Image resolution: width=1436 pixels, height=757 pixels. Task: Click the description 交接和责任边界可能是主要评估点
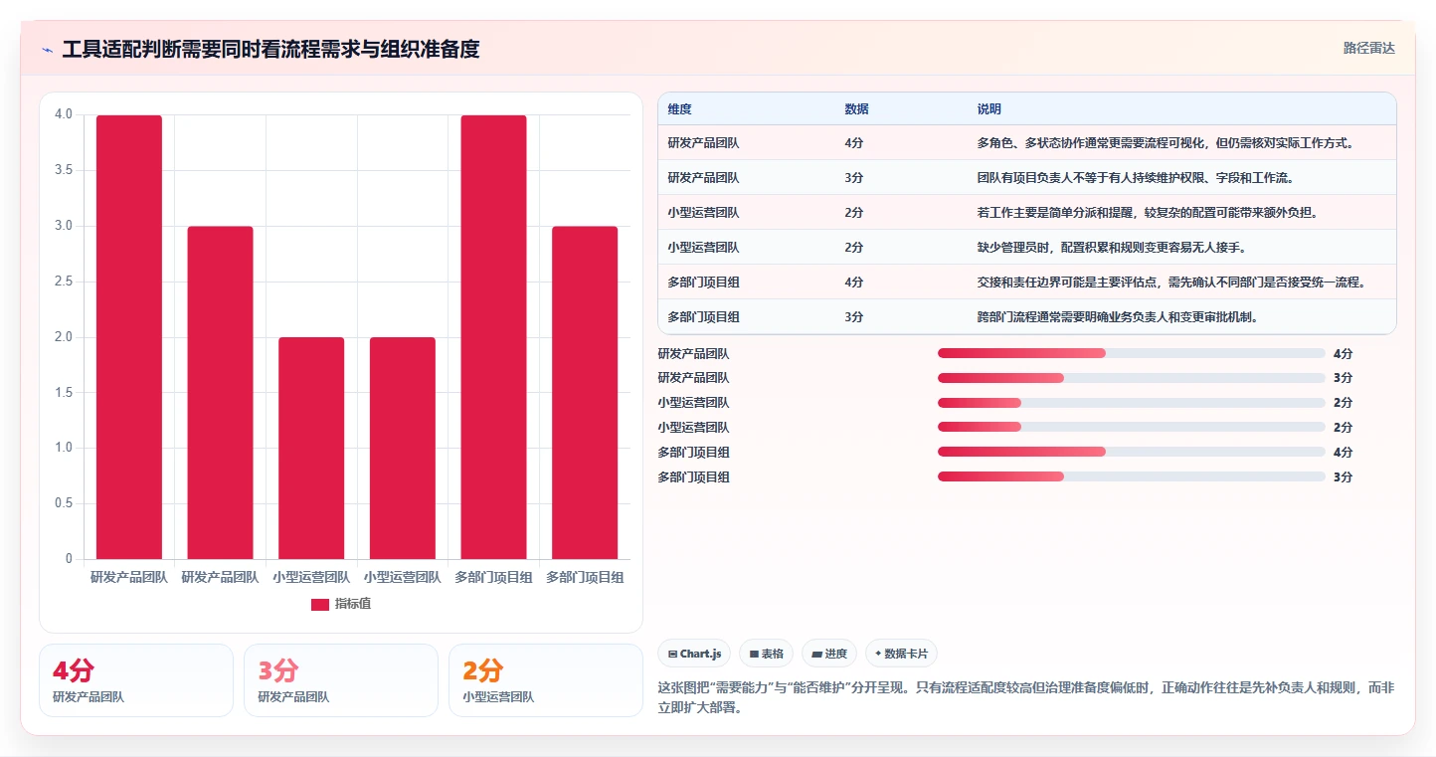[1171, 282]
